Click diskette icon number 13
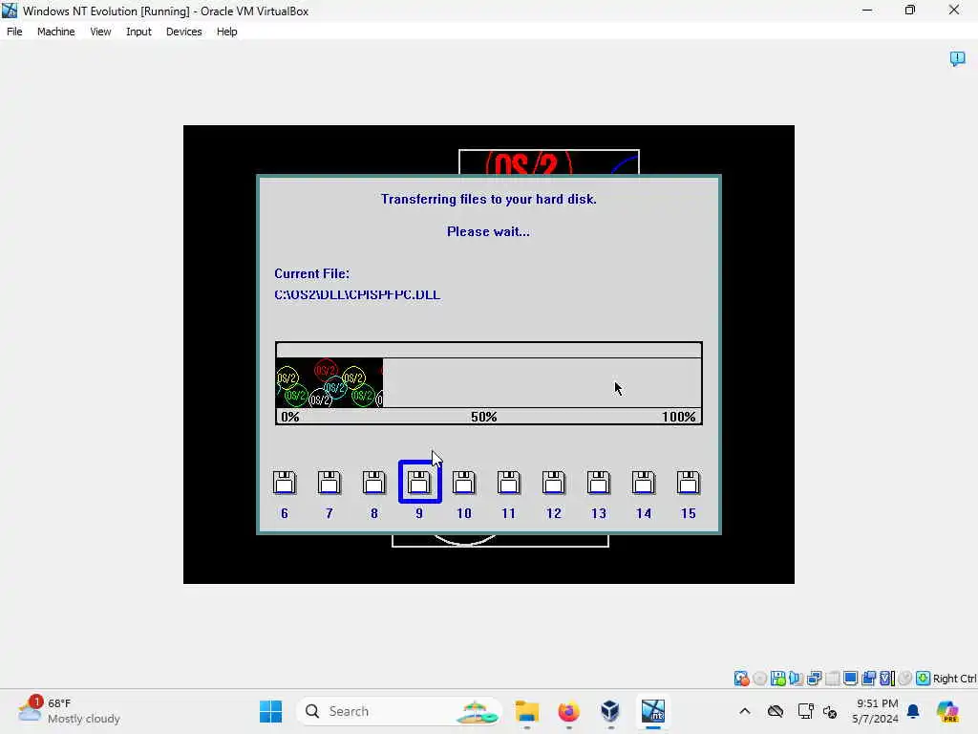Screen dimensions: 978x734 [599, 483]
